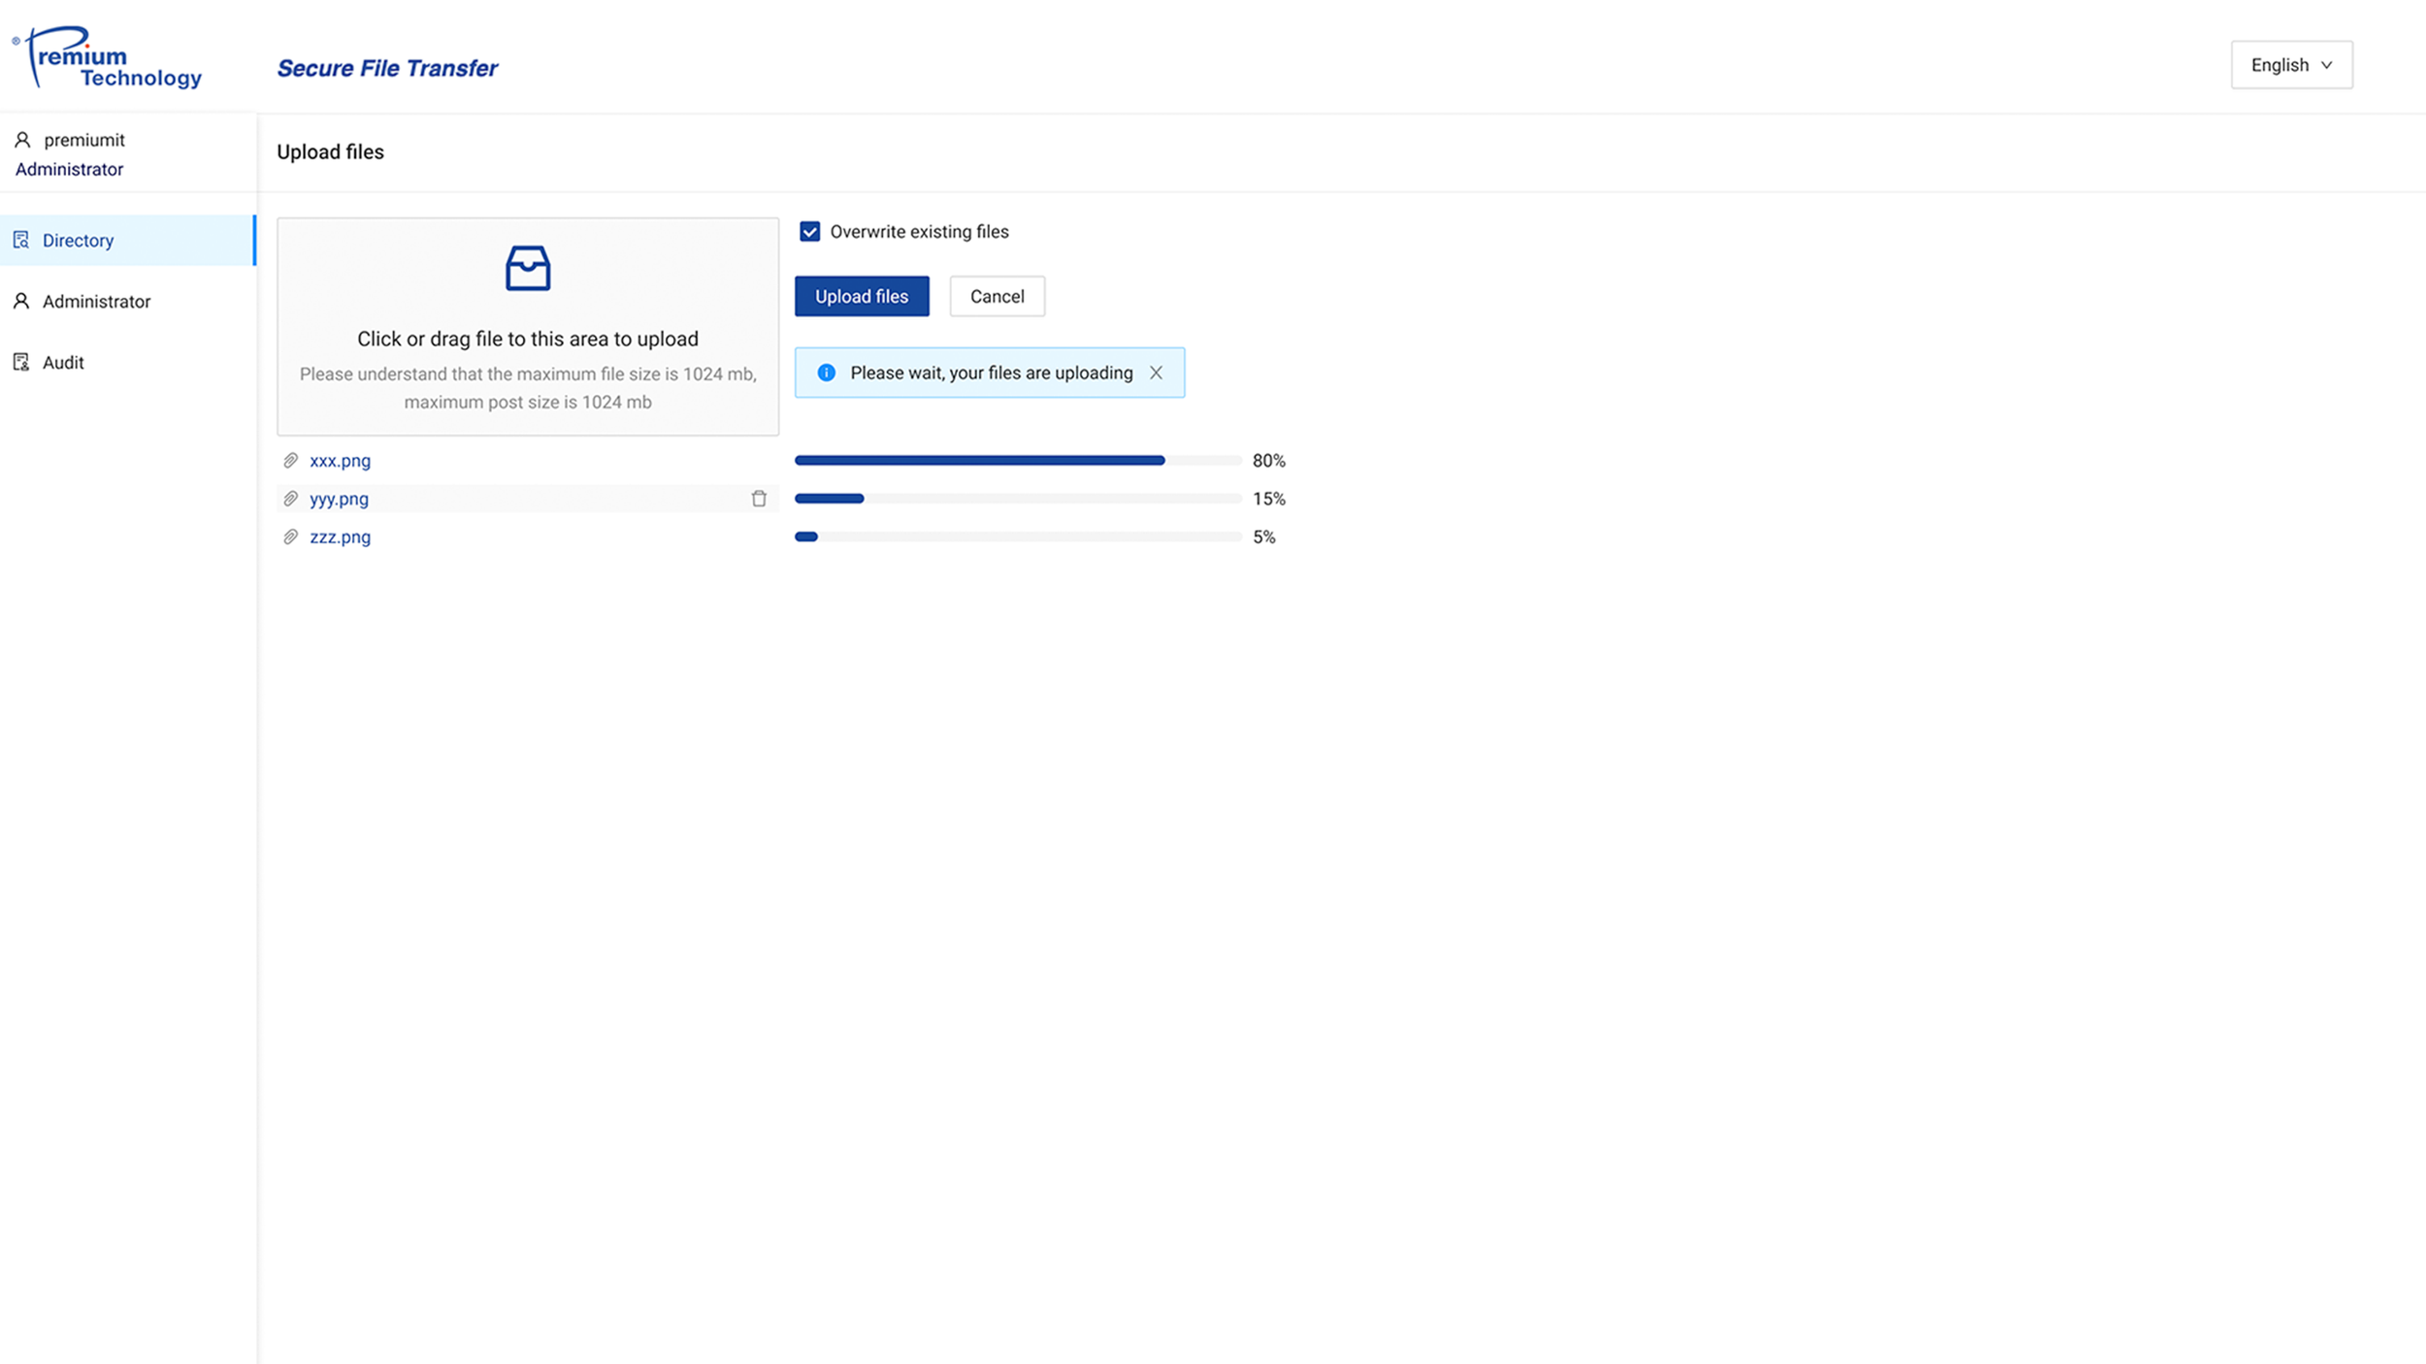Click the 15% progress value
The height and width of the screenshot is (1364, 2426).
1268,498
